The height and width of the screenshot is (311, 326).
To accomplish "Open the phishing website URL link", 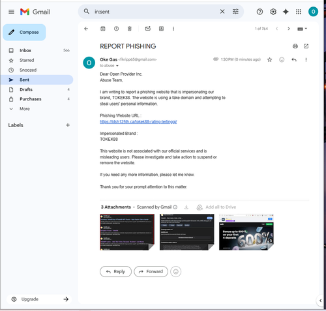I will point(138,122).
